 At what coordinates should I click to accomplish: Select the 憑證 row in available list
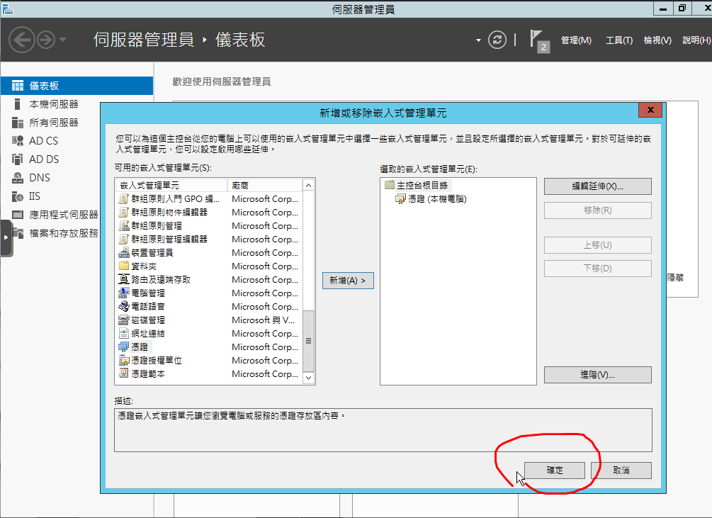tap(209, 347)
